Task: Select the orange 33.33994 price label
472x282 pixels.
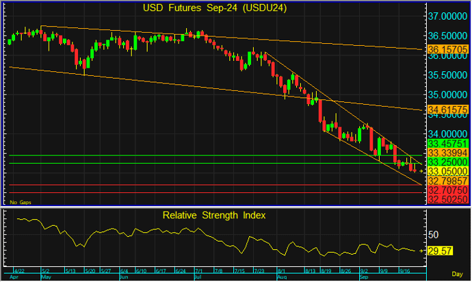Action: [447, 152]
